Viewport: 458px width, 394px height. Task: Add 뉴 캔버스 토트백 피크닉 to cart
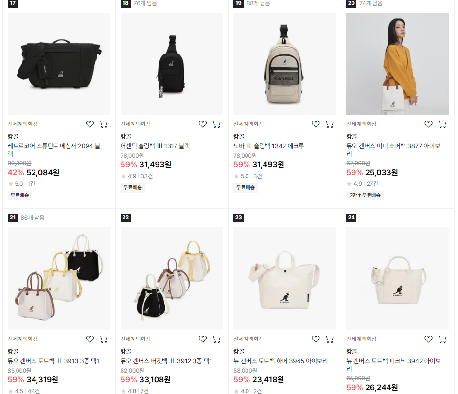point(442,339)
